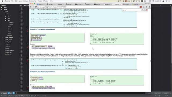
Task: Switch to the WIP GitHub browser tab
Action: [79, 4]
